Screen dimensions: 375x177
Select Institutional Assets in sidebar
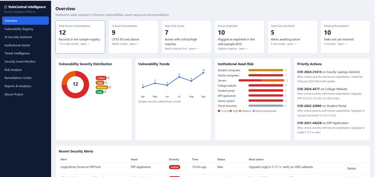25,45
